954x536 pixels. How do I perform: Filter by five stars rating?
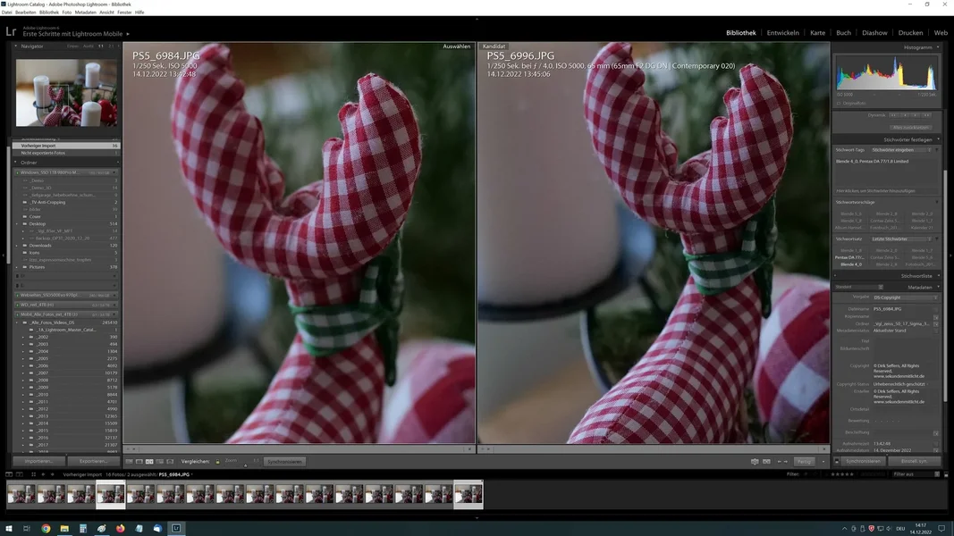pyautogui.click(x=852, y=474)
